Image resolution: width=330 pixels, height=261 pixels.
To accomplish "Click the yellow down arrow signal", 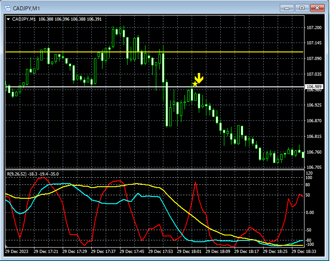I will [199, 78].
